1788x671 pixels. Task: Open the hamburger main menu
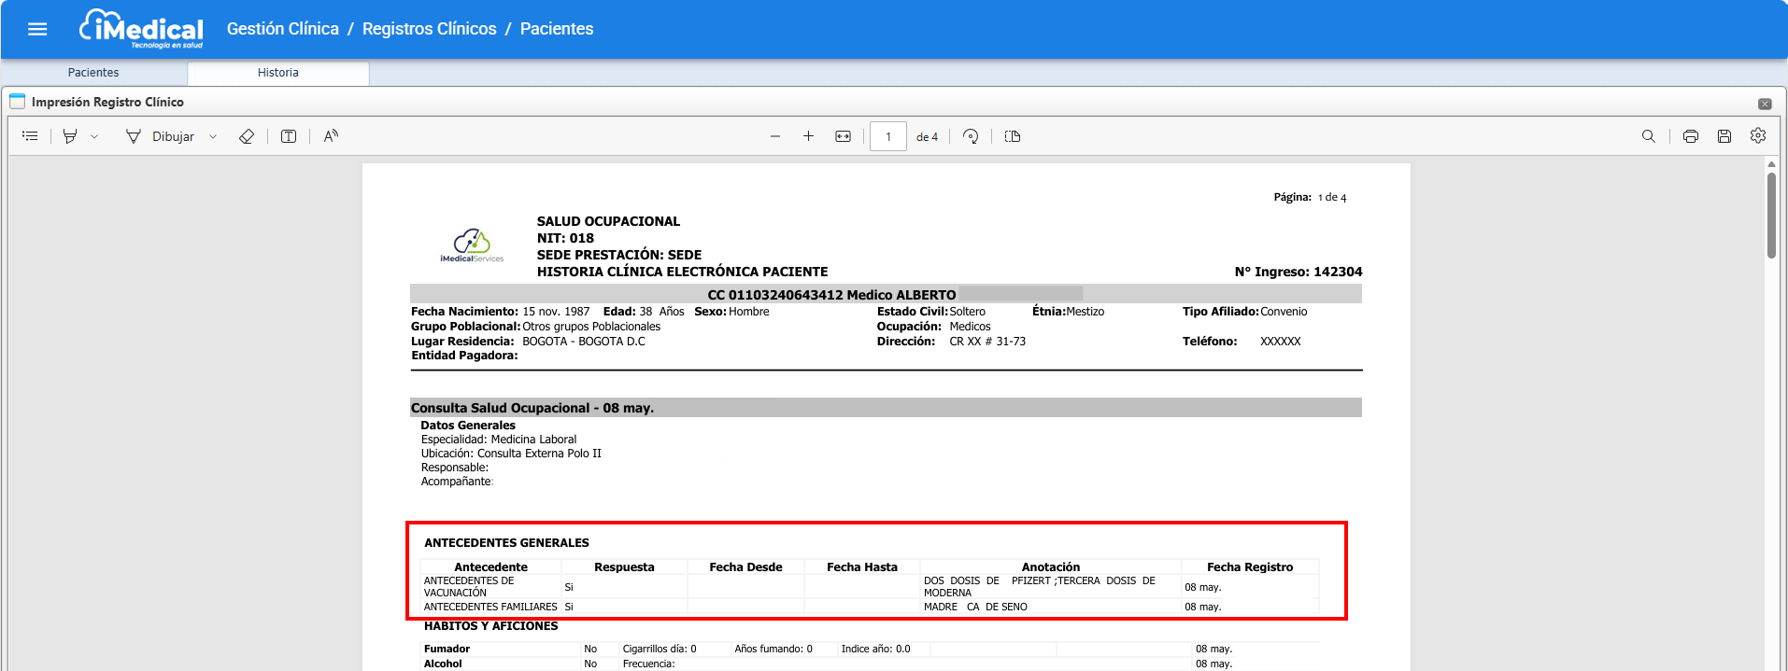(37, 29)
